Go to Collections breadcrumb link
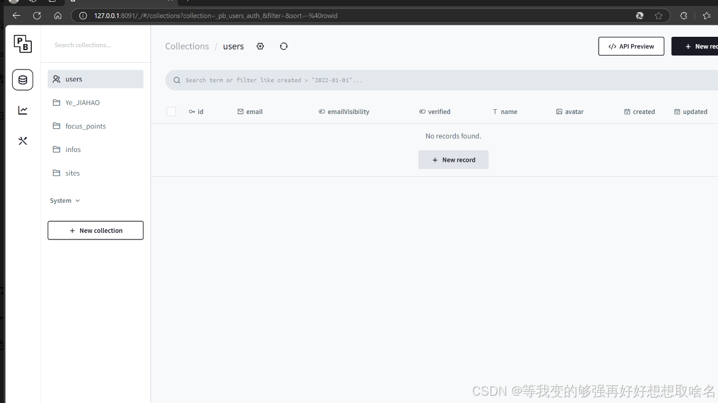 click(x=187, y=46)
